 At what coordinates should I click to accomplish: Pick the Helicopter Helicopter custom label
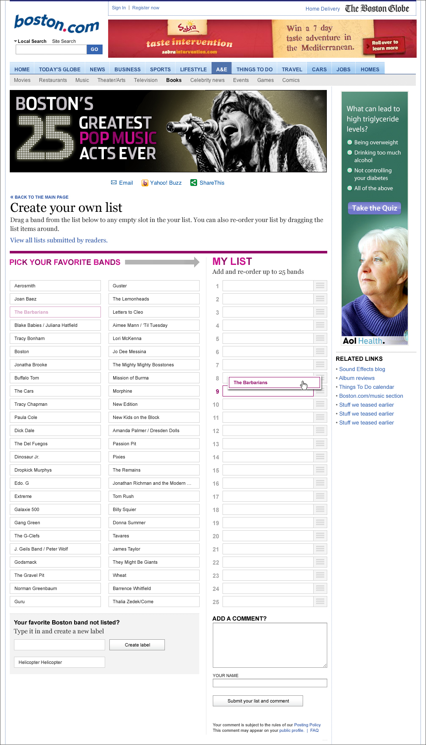click(59, 662)
